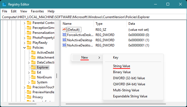Open the Edit menu

14,11
